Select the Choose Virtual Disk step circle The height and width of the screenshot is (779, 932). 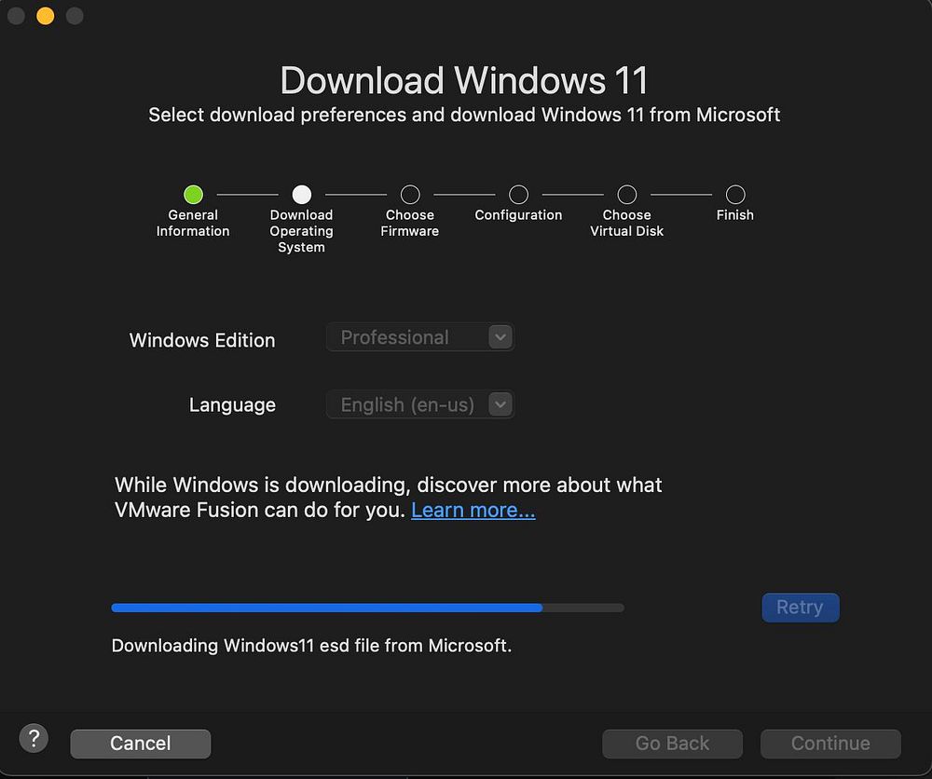(x=627, y=195)
